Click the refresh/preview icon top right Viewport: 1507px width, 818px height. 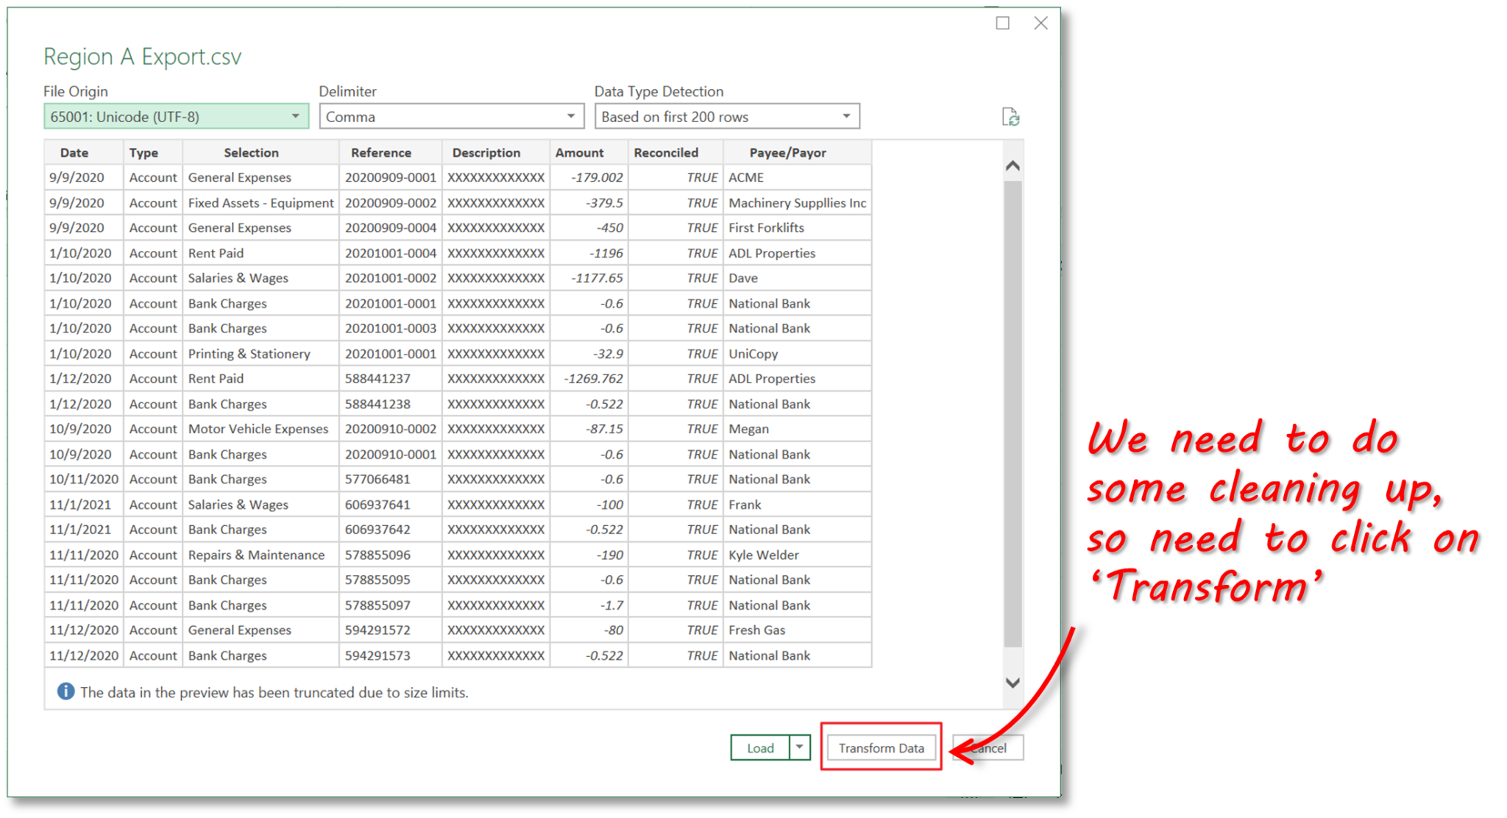(x=1010, y=115)
